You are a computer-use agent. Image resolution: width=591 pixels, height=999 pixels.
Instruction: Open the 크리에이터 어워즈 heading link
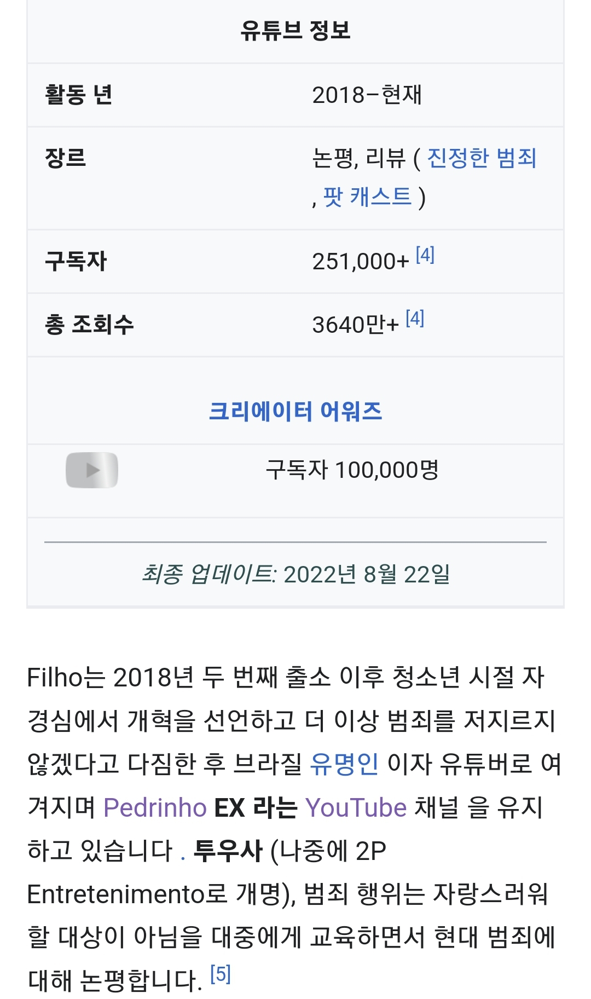tap(296, 411)
